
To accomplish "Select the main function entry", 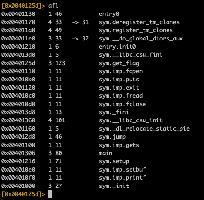I will (x=106, y=153).
